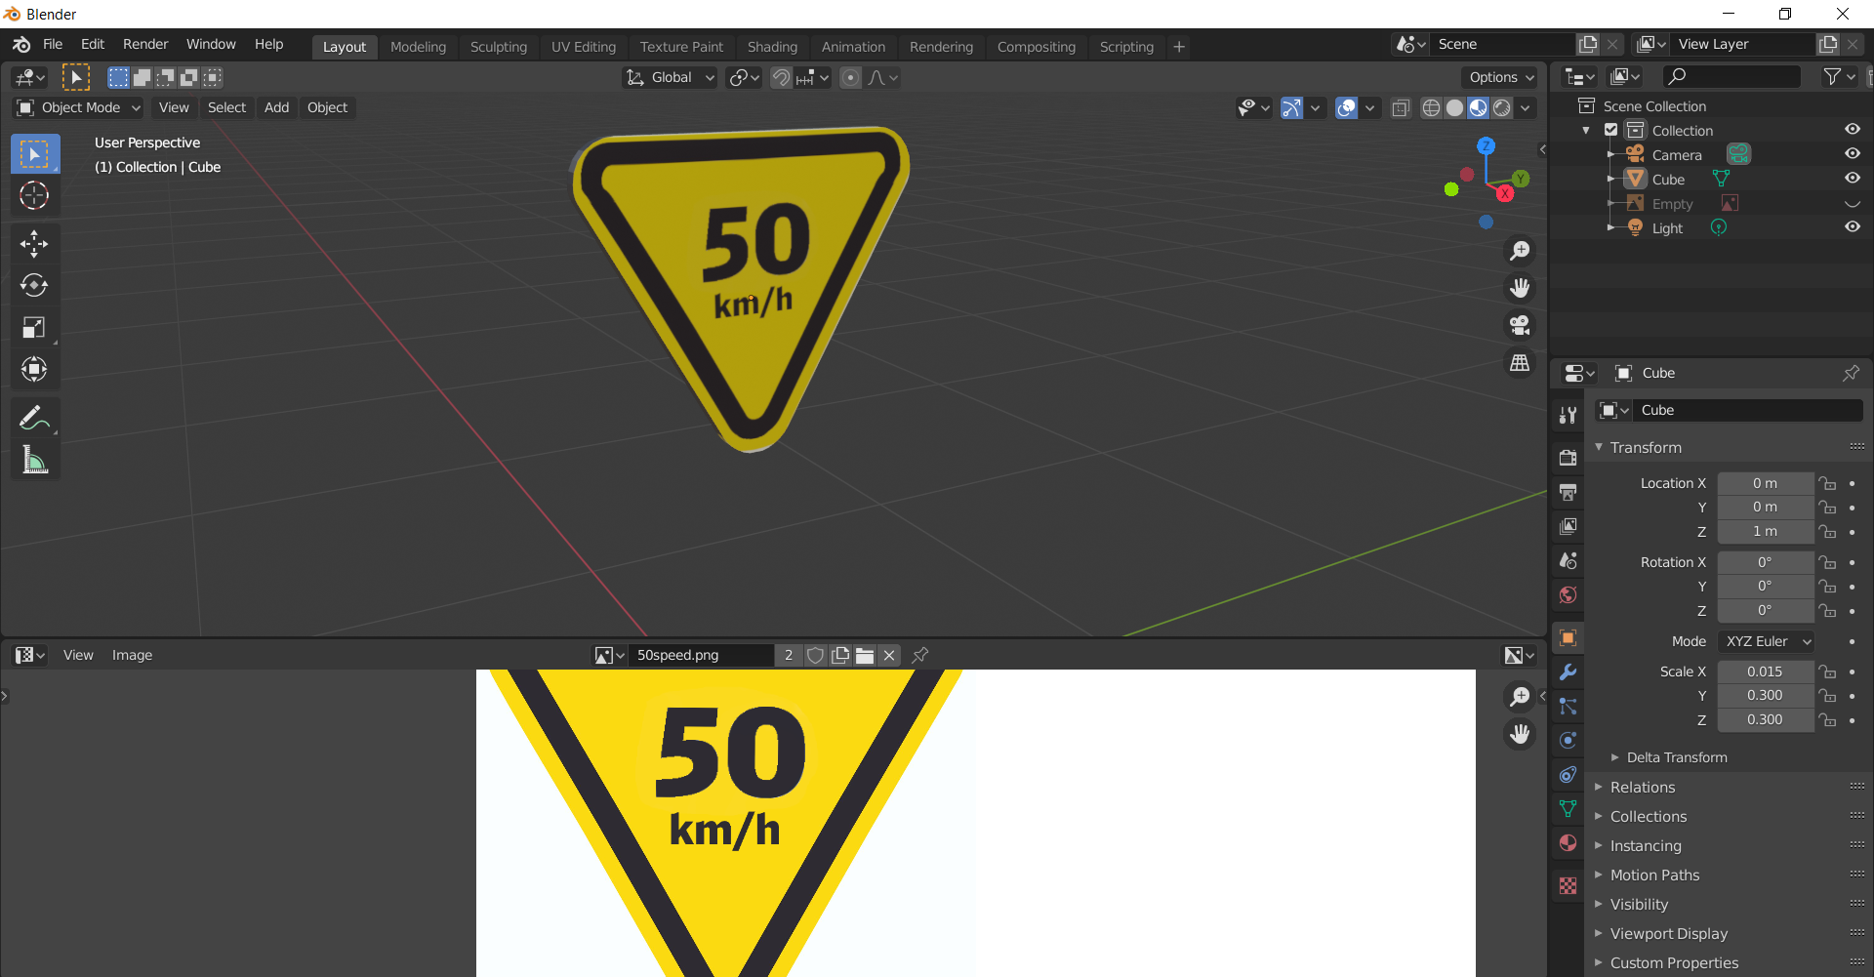Activate the Scale tool
Screen dimensions: 1874x977
coord(34,328)
